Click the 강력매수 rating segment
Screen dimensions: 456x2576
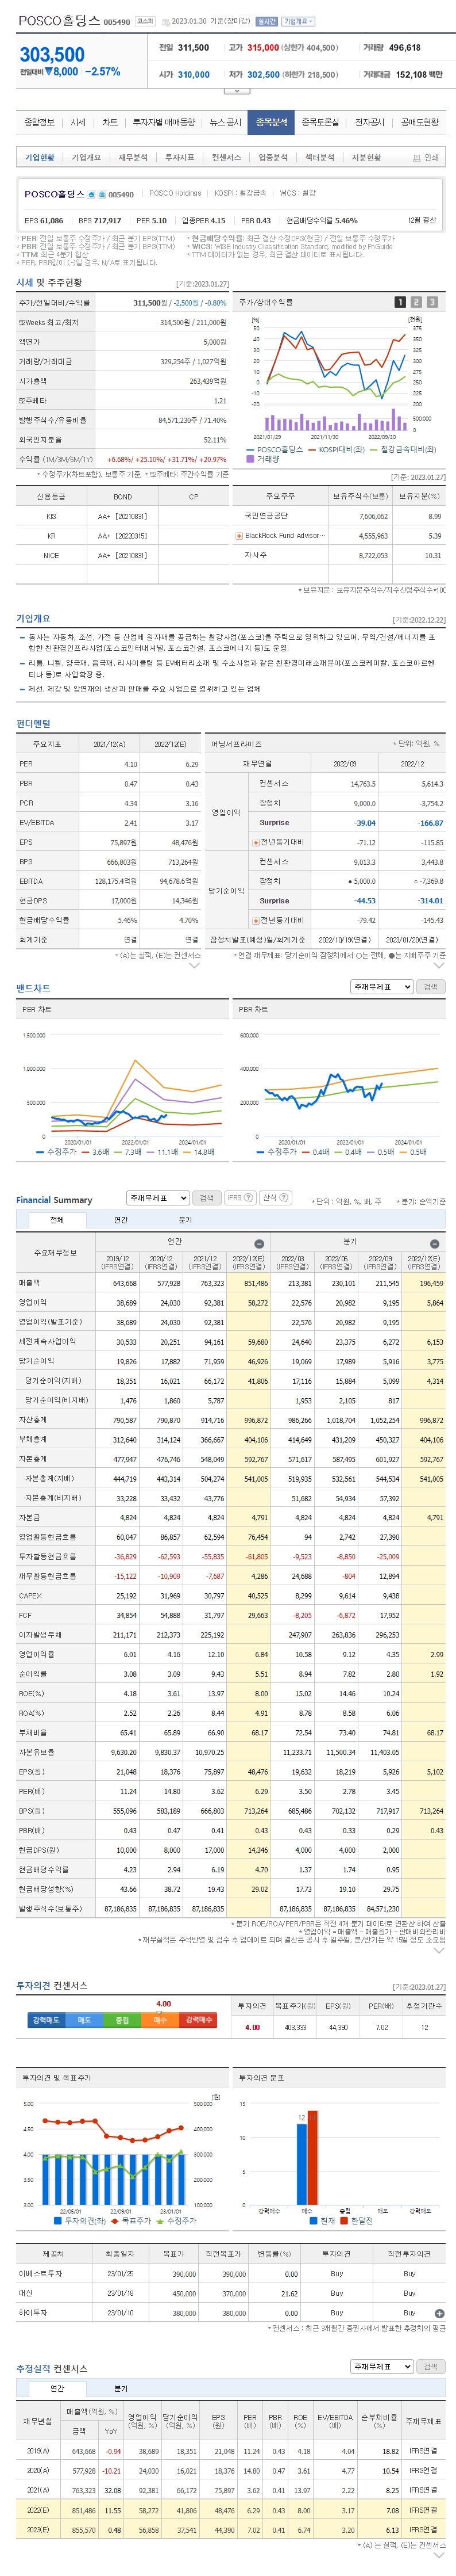(198, 2020)
